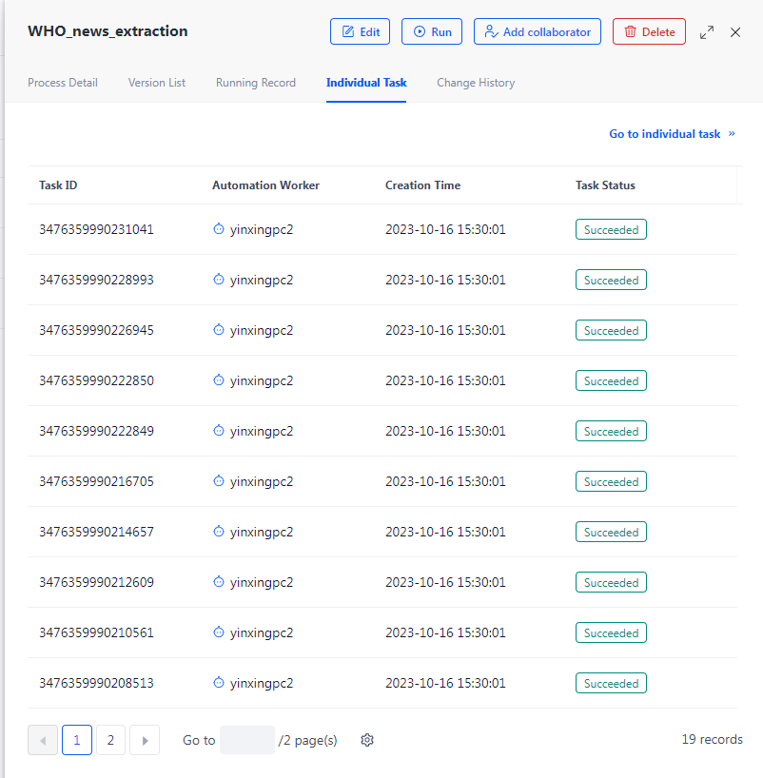This screenshot has width=763, height=778.
Task: Go to next page arrow
Action: click(x=145, y=740)
